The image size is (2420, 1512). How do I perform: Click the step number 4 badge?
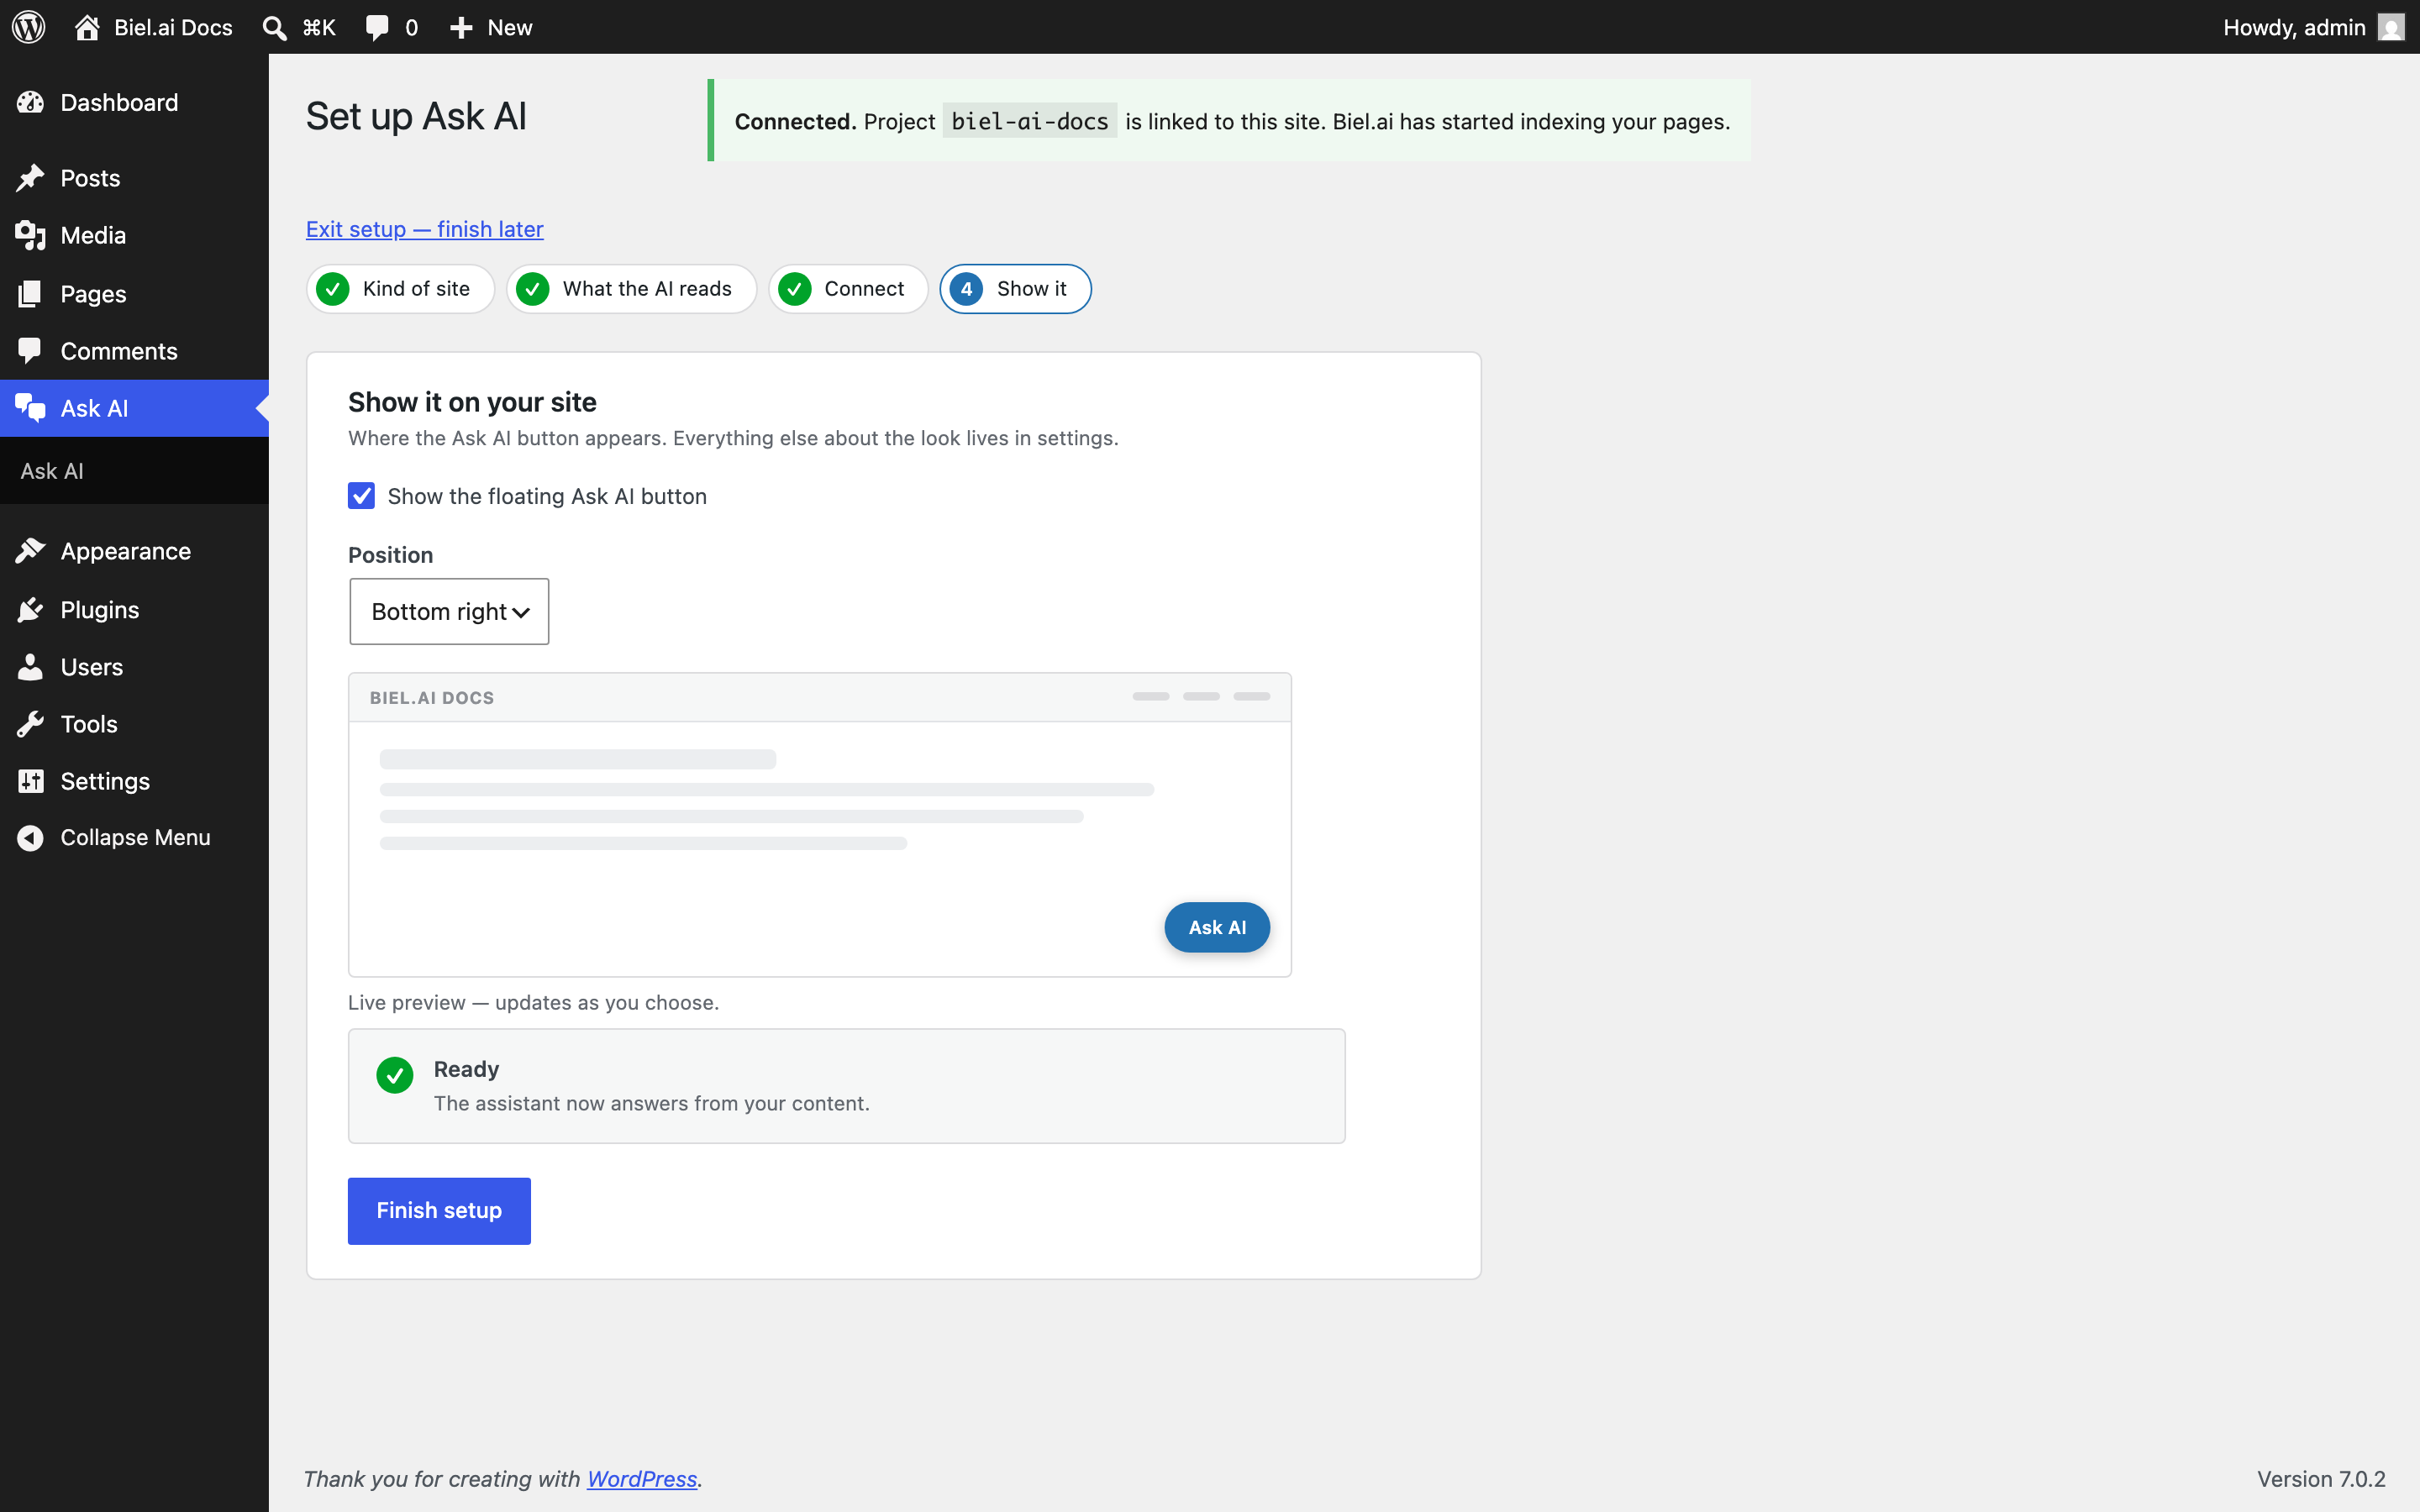[x=966, y=289]
